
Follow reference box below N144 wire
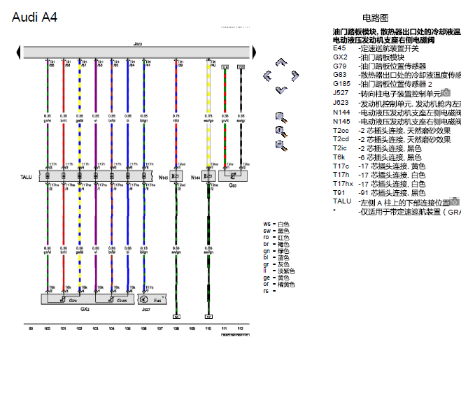[x=208, y=317]
